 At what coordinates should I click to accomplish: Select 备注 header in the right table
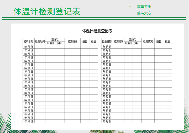click(167, 41)
